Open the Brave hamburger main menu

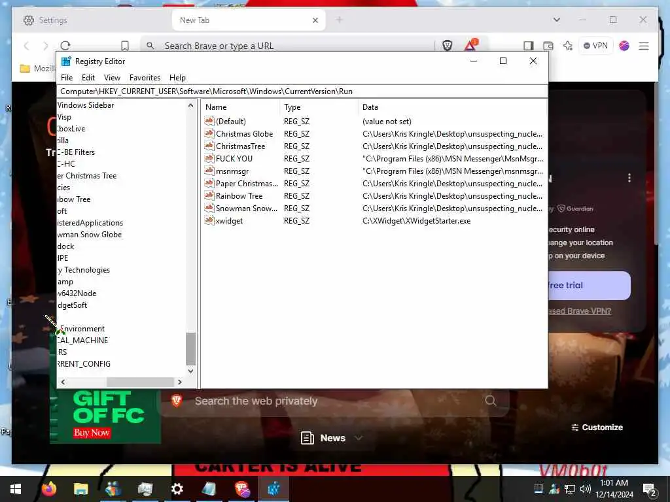[x=644, y=46]
